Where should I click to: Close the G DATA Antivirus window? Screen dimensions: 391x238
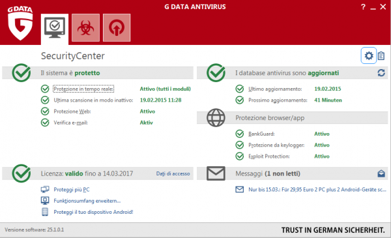pos(383,7)
